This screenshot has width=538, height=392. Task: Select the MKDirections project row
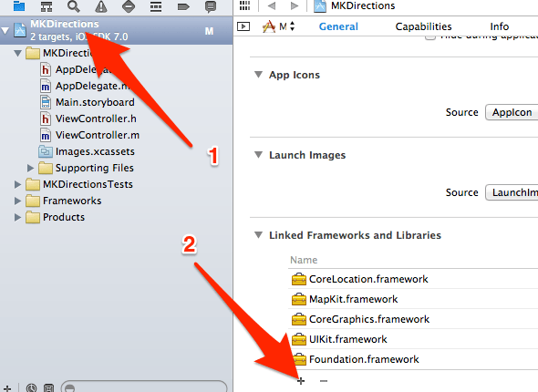[x=117, y=30]
